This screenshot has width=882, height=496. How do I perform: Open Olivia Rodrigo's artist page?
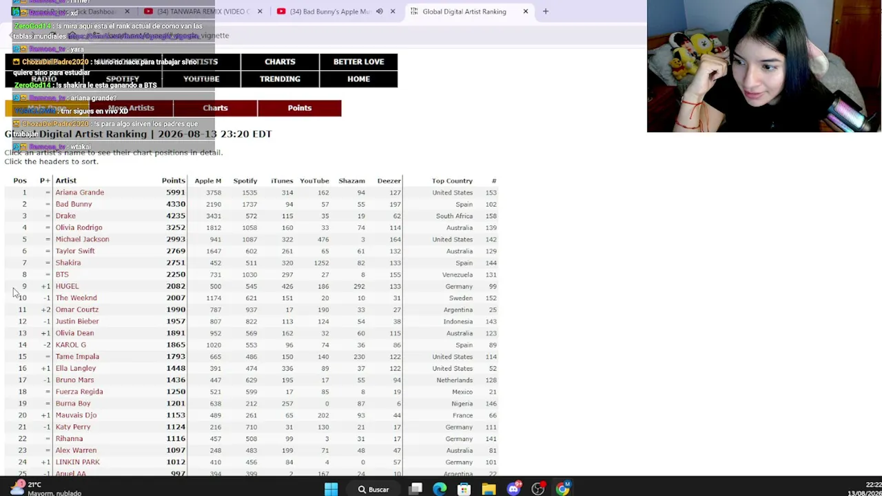click(79, 227)
